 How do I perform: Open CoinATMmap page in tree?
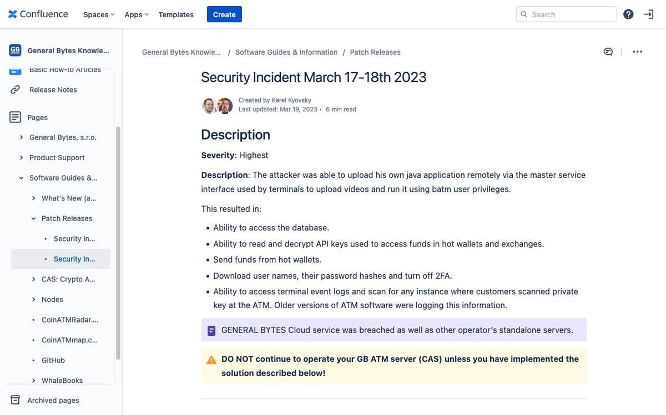click(70, 340)
